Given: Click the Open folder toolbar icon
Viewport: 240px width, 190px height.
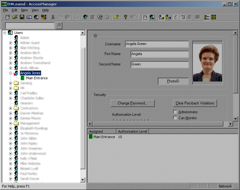Looking at the screenshot, I should point(15,17).
